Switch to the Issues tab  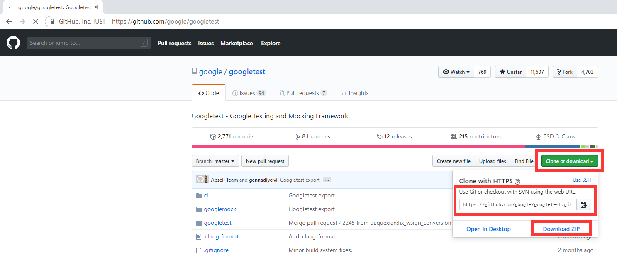pyautogui.click(x=249, y=93)
